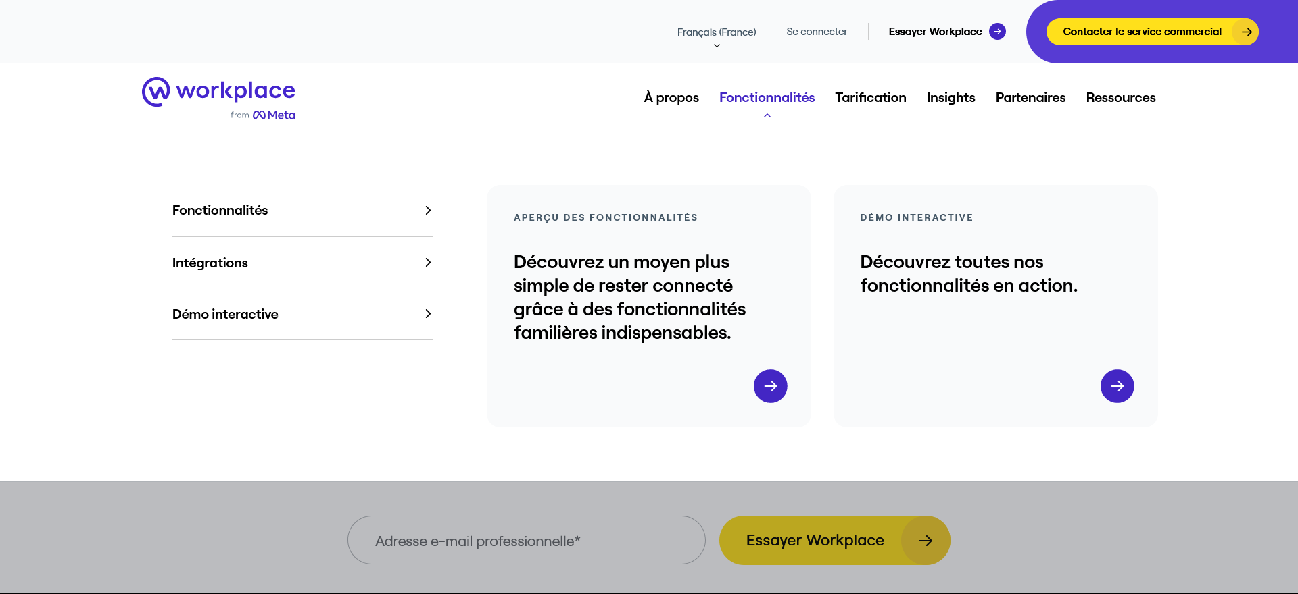Select the Intégrations submenu entry

(302, 263)
